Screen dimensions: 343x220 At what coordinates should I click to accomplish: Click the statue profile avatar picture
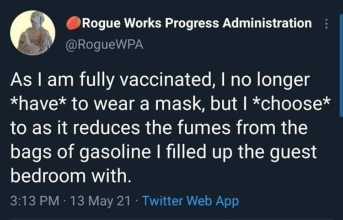coord(32,33)
